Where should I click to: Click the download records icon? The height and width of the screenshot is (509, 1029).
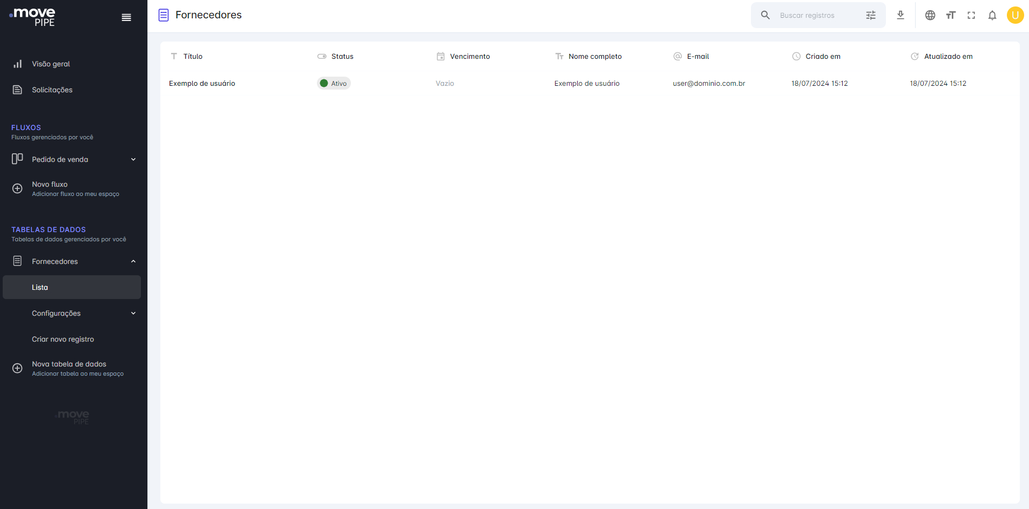tap(901, 15)
